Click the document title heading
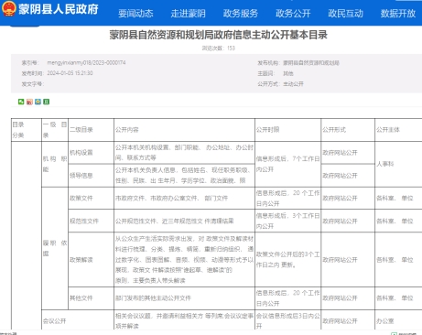This screenshot has height=335, width=422. [219, 35]
